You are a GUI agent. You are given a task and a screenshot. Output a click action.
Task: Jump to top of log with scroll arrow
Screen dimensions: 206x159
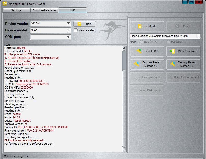(124, 48)
